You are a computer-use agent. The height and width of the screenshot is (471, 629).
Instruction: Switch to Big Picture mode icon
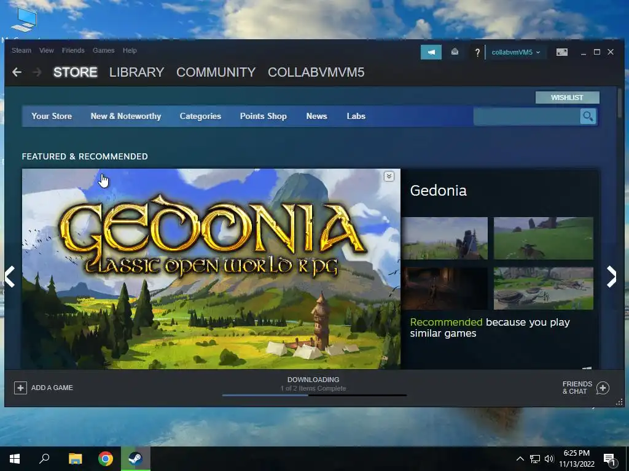point(561,52)
